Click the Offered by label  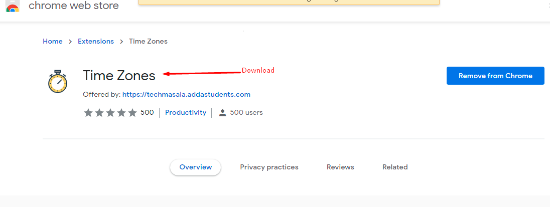(102, 94)
